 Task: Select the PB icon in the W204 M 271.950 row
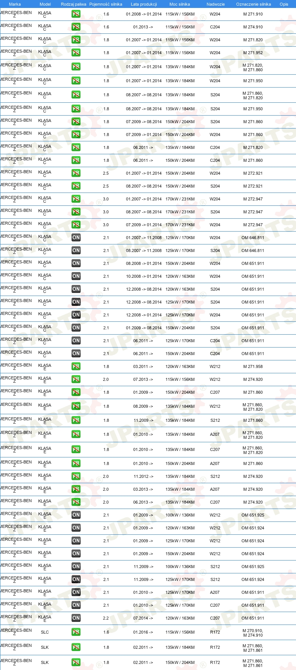pos(76,81)
